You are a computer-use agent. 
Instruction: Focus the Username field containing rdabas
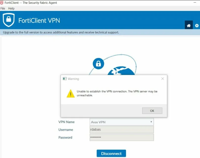122,129
